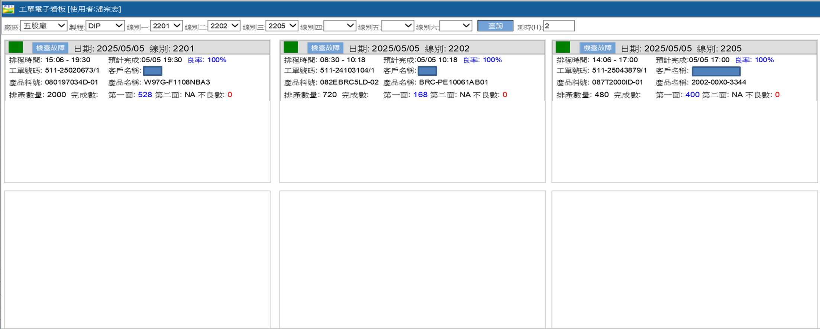Click 機臺故障 button on line 2202 panel

point(325,48)
